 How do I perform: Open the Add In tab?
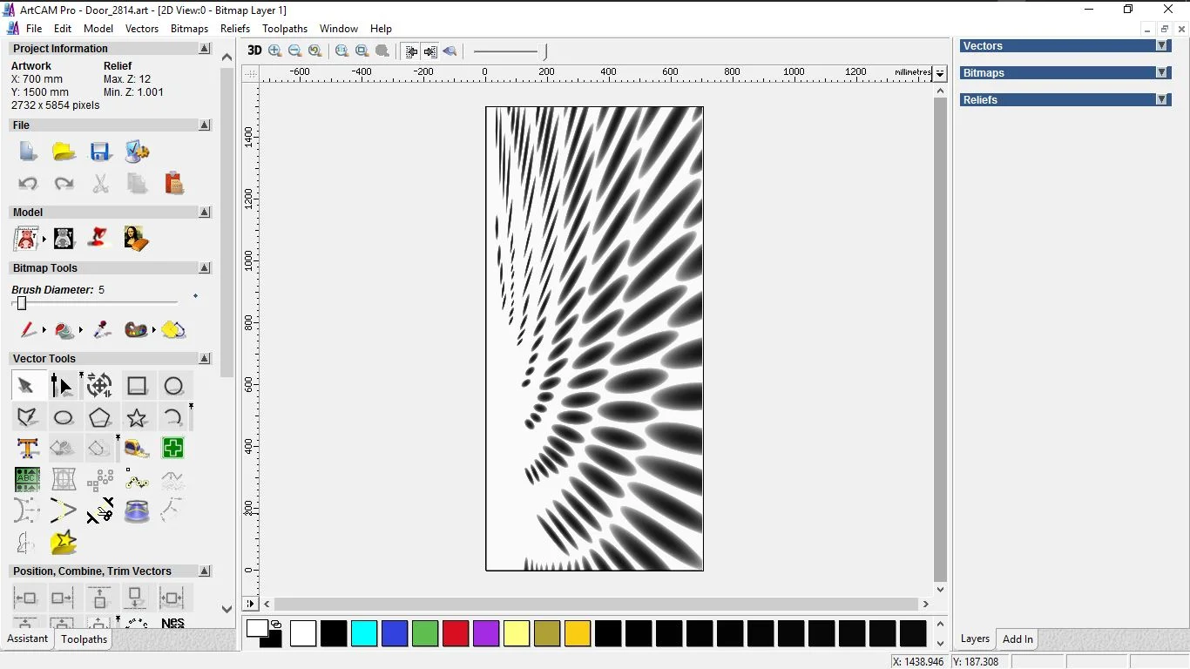click(1018, 639)
